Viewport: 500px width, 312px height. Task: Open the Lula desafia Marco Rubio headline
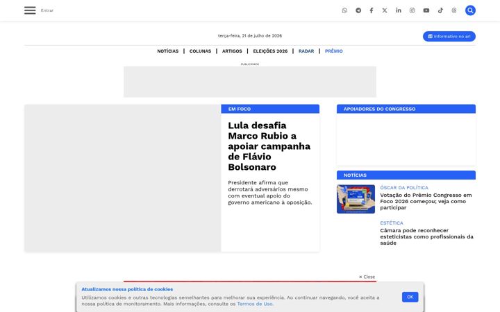269,146
